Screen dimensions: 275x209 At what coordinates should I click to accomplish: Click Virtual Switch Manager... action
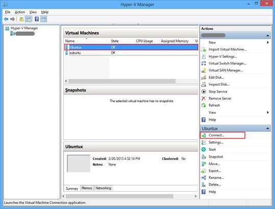[228, 63]
